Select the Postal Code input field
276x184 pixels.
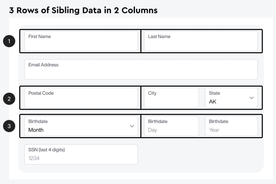(x=81, y=98)
